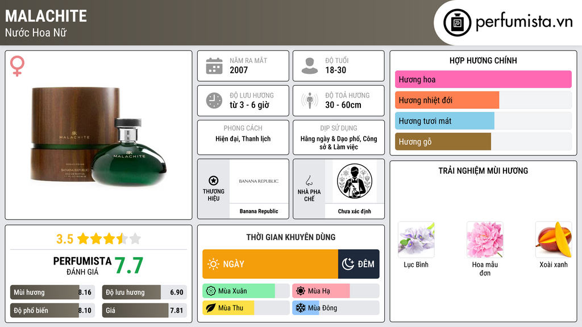Screen dimensions: 582x327
Task: Open the Hoa mẫu đơn note thumbnail
Action: tap(485, 240)
